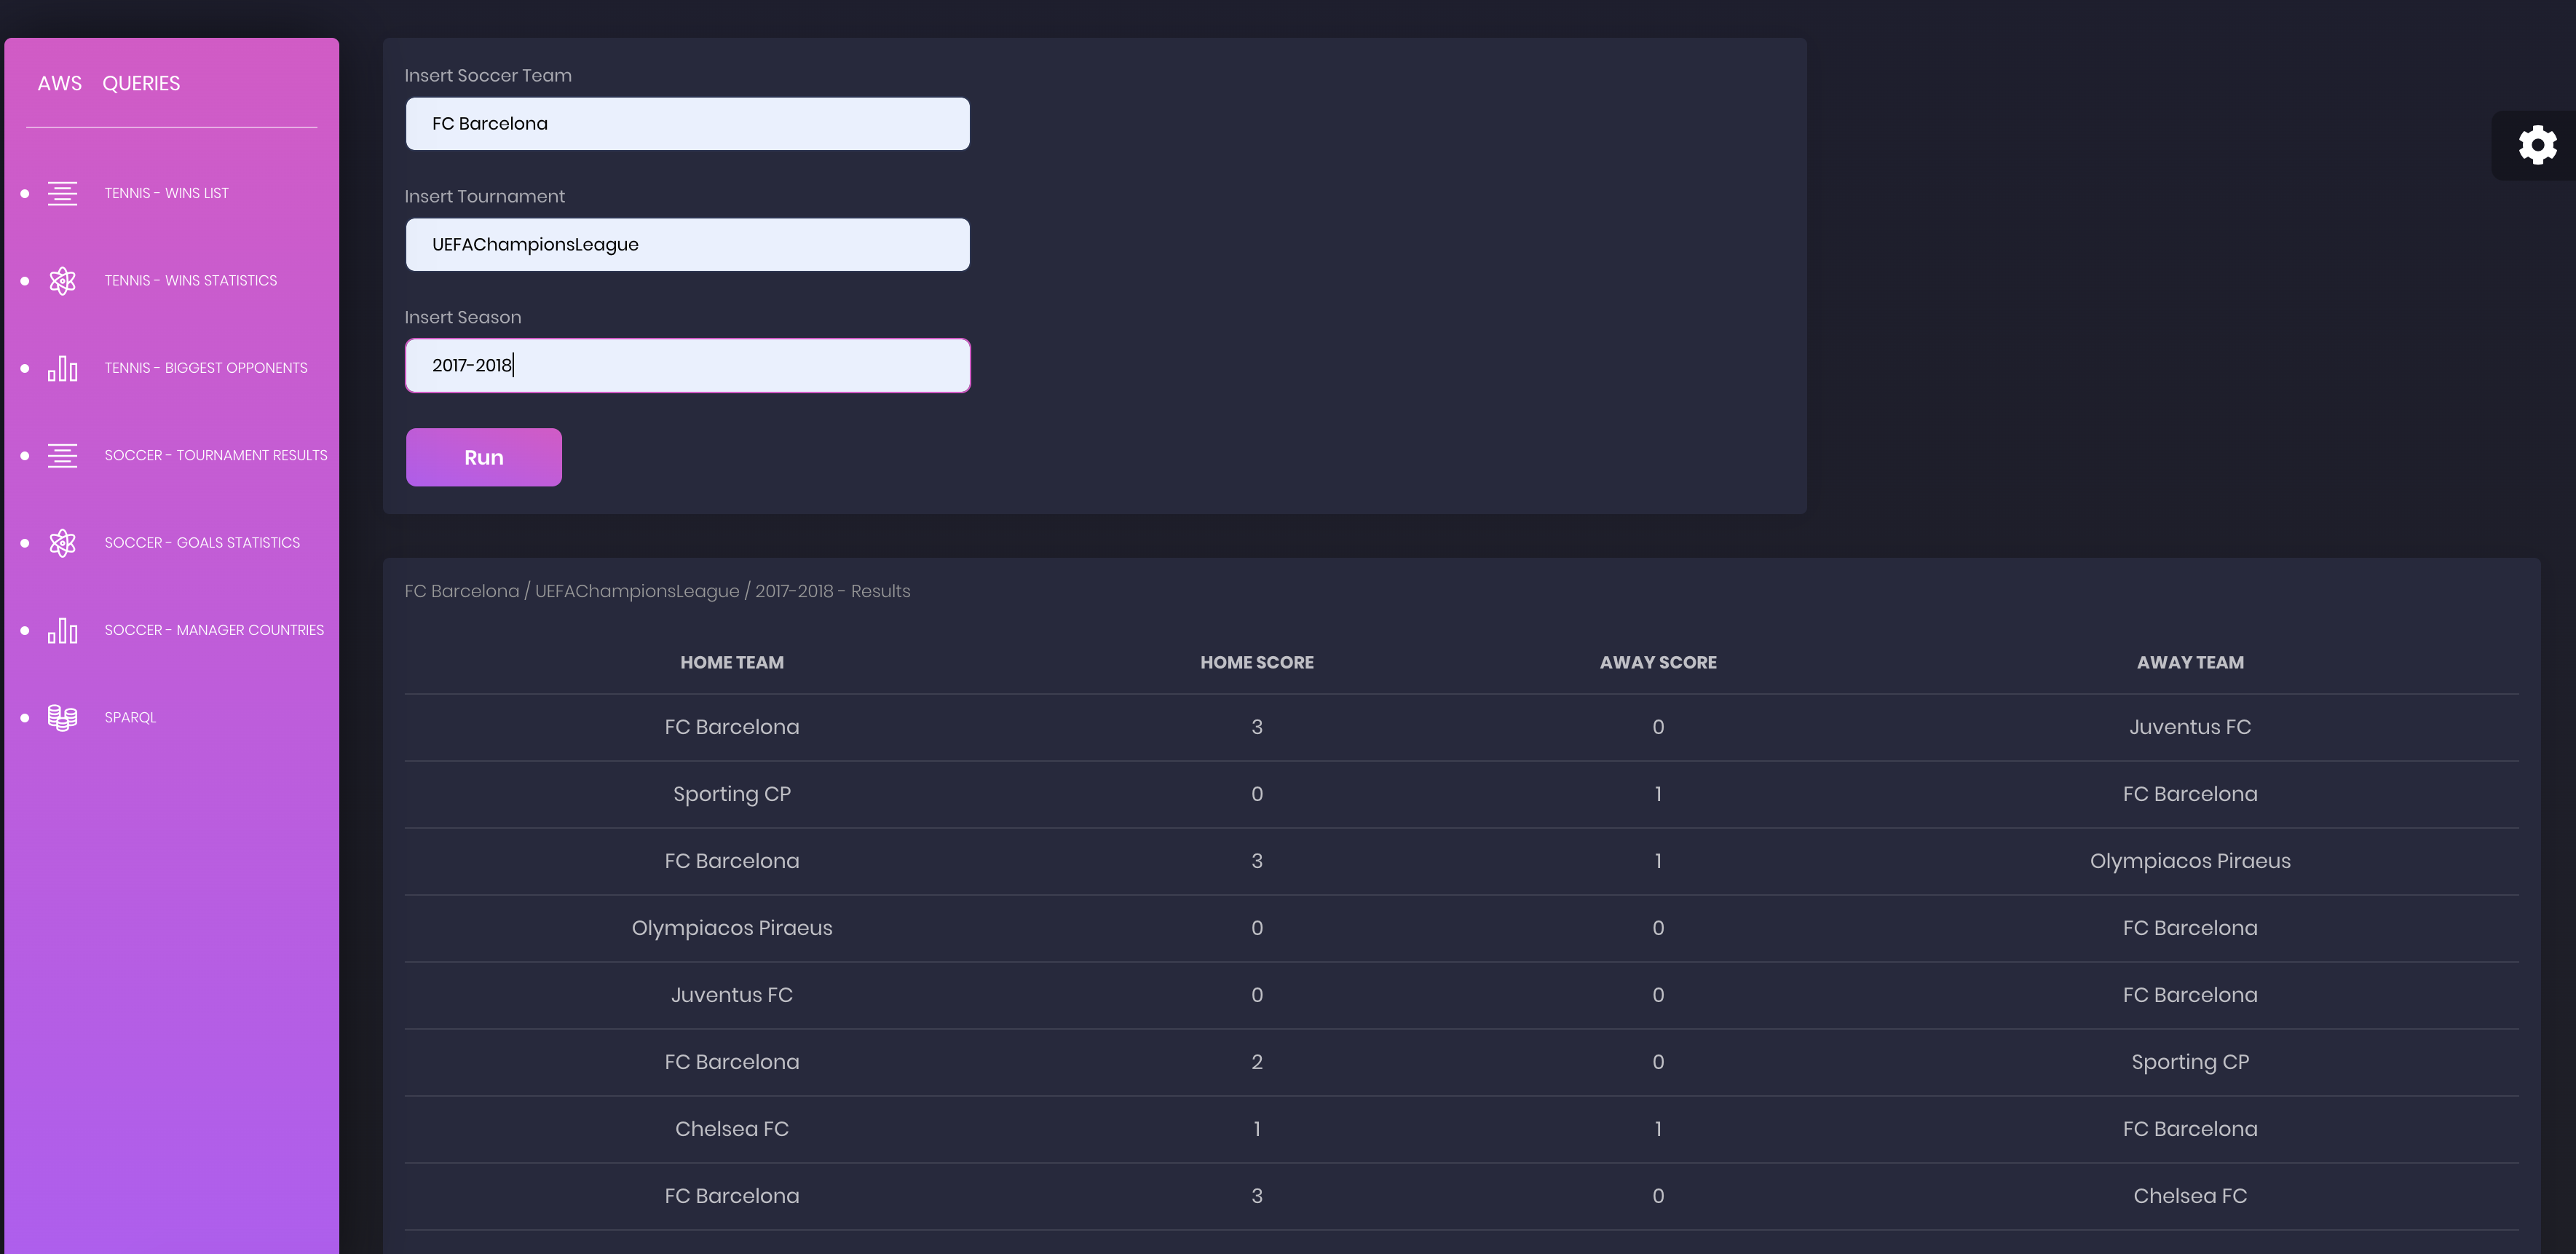Click the Tennis Biggest Opponents bar-chart icon
The height and width of the screenshot is (1254, 2576).
click(62, 368)
